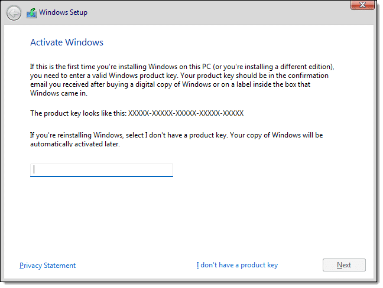Click the Activate Windows heading

click(67, 42)
